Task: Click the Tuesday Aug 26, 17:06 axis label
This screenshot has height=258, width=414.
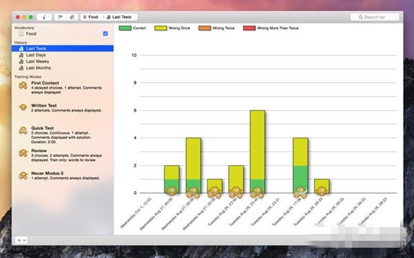Action: pyautogui.click(x=287, y=213)
